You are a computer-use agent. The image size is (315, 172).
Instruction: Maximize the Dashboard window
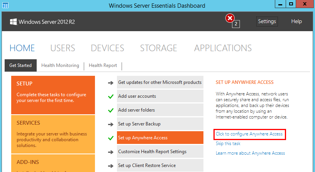tap(291, 4)
